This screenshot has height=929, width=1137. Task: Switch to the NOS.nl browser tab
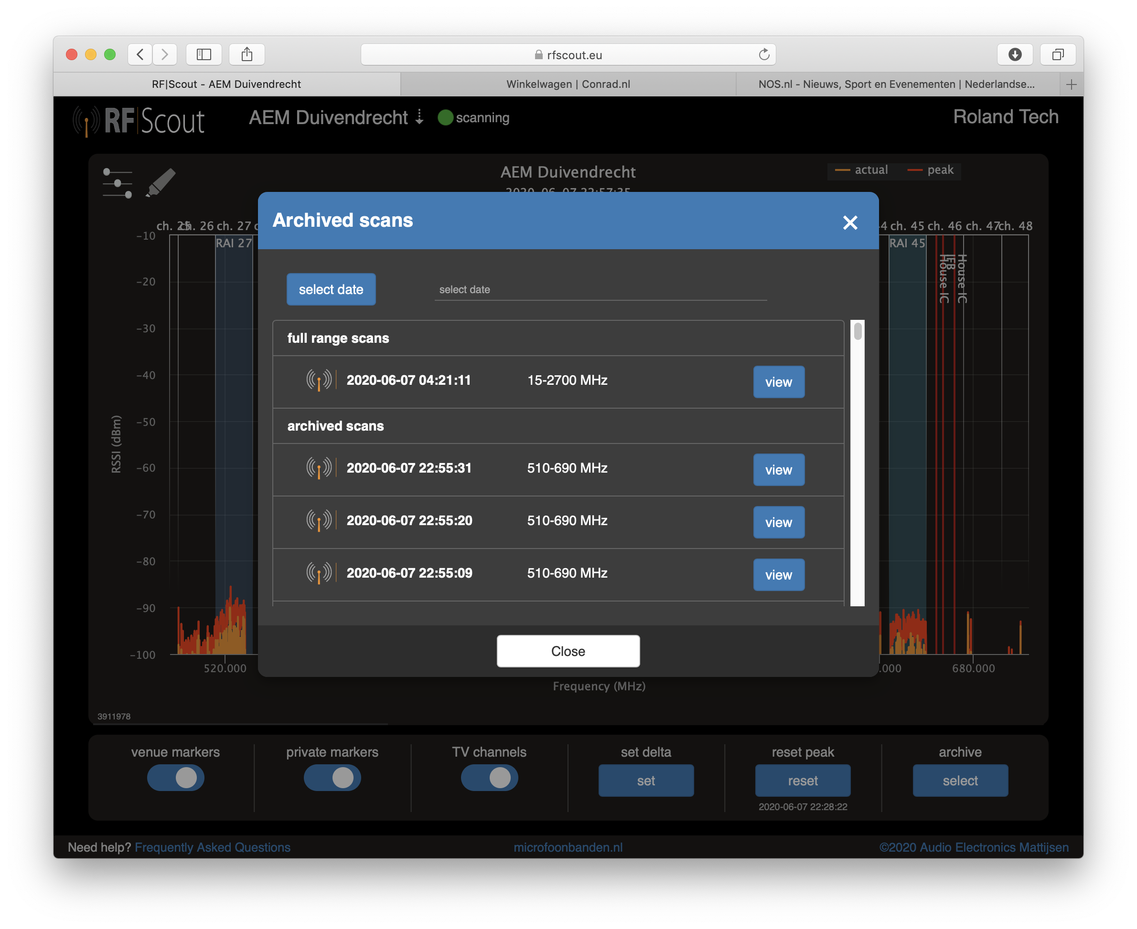(897, 84)
